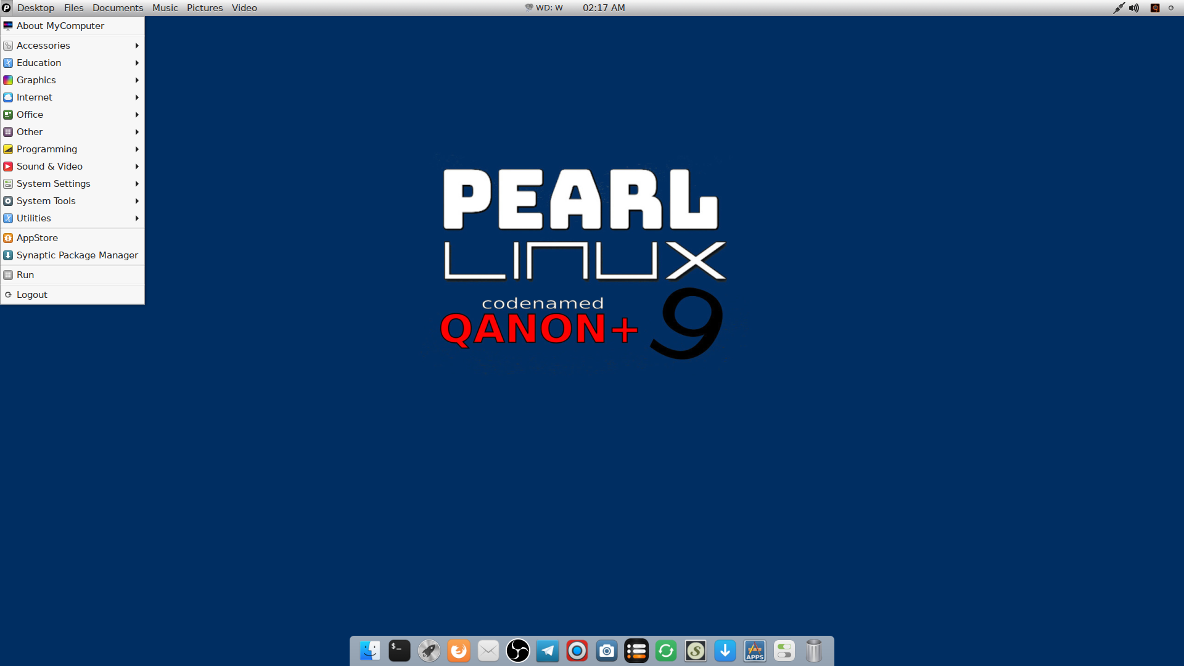Open the Music panel shortcut
The width and height of the screenshot is (1184, 666).
165,8
